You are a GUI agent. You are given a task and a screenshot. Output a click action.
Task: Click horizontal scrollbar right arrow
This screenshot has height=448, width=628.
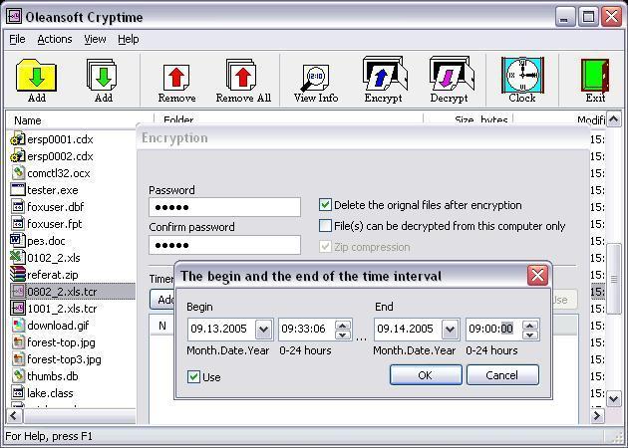(597, 416)
